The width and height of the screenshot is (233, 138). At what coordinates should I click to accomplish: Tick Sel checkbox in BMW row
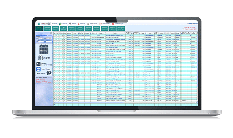pyautogui.click(x=54, y=67)
